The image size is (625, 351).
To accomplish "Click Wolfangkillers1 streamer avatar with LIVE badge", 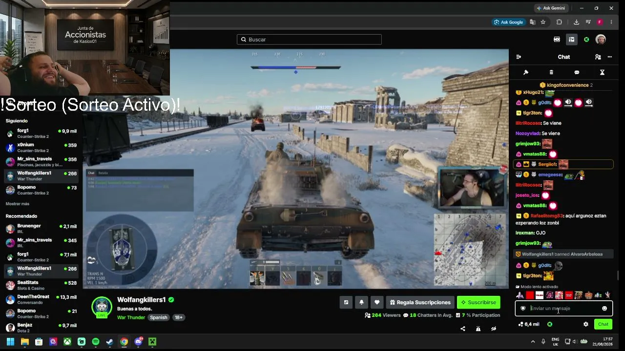I will (x=102, y=307).
